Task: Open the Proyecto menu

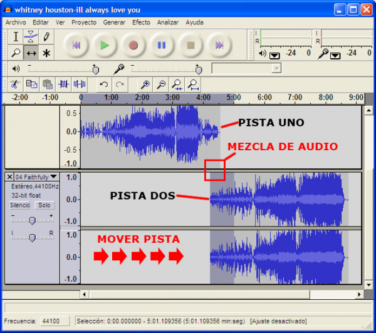Action: coord(84,23)
